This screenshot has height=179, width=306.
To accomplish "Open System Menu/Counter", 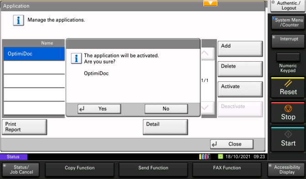I will click(288, 23).
